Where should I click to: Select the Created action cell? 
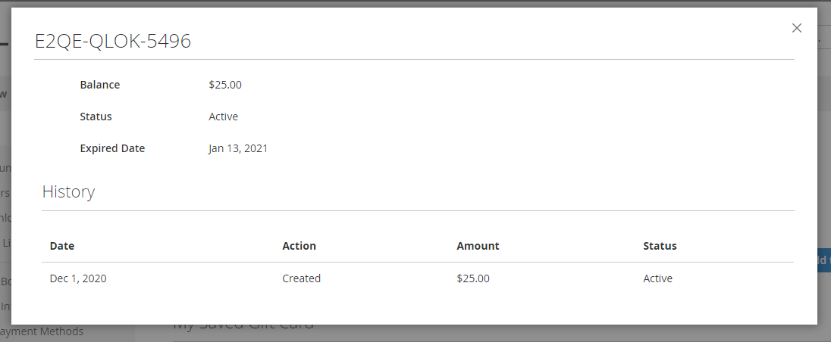click(x=301, y=278)
